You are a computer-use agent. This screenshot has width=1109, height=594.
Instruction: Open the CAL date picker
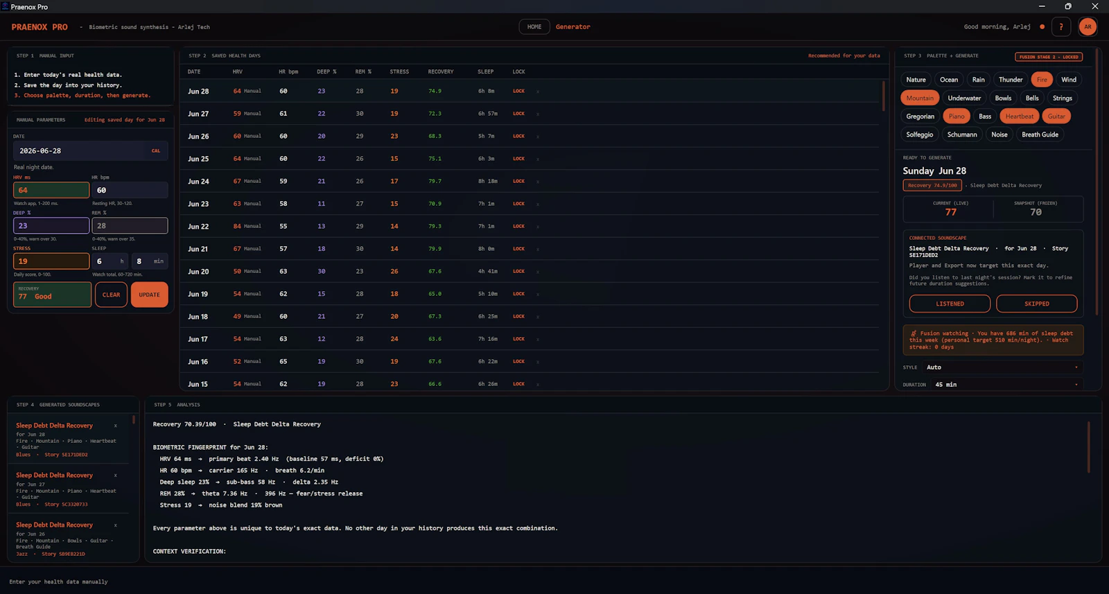pos(156,150)
